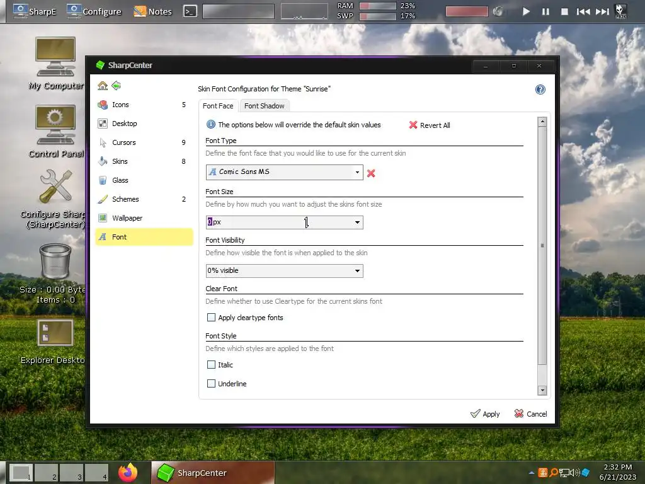Click the settings panel scrollbar thumb
645x484 pixels.
(542, 246)
